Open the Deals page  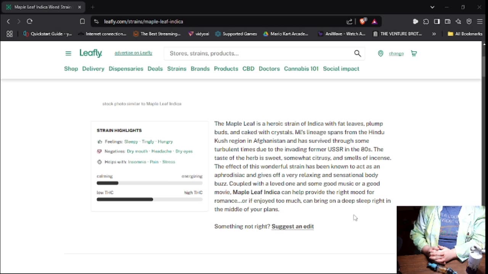coord(155,68)
